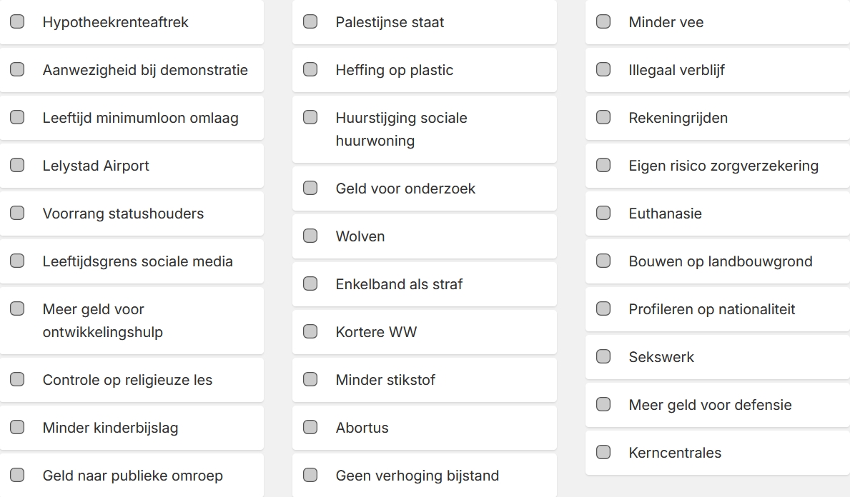This screenshot has height=497, width=850.
Task: Enable the Wolven checkbox
Action: pyautogui.click(x=310, y=236)
